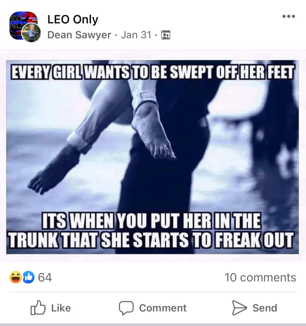Tap the Send button label
306x326 pixels.
[x=265, y=308]
